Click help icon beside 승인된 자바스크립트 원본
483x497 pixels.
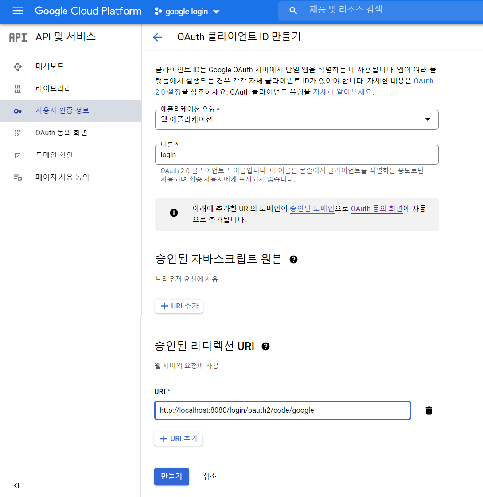click(x=293, y=260)
